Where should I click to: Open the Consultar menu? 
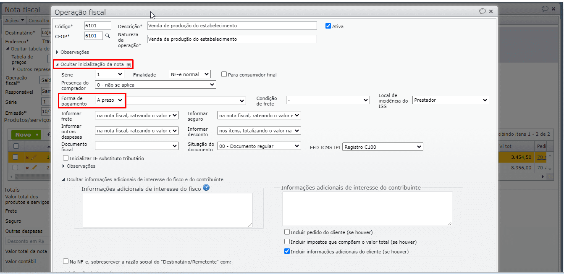39,21
